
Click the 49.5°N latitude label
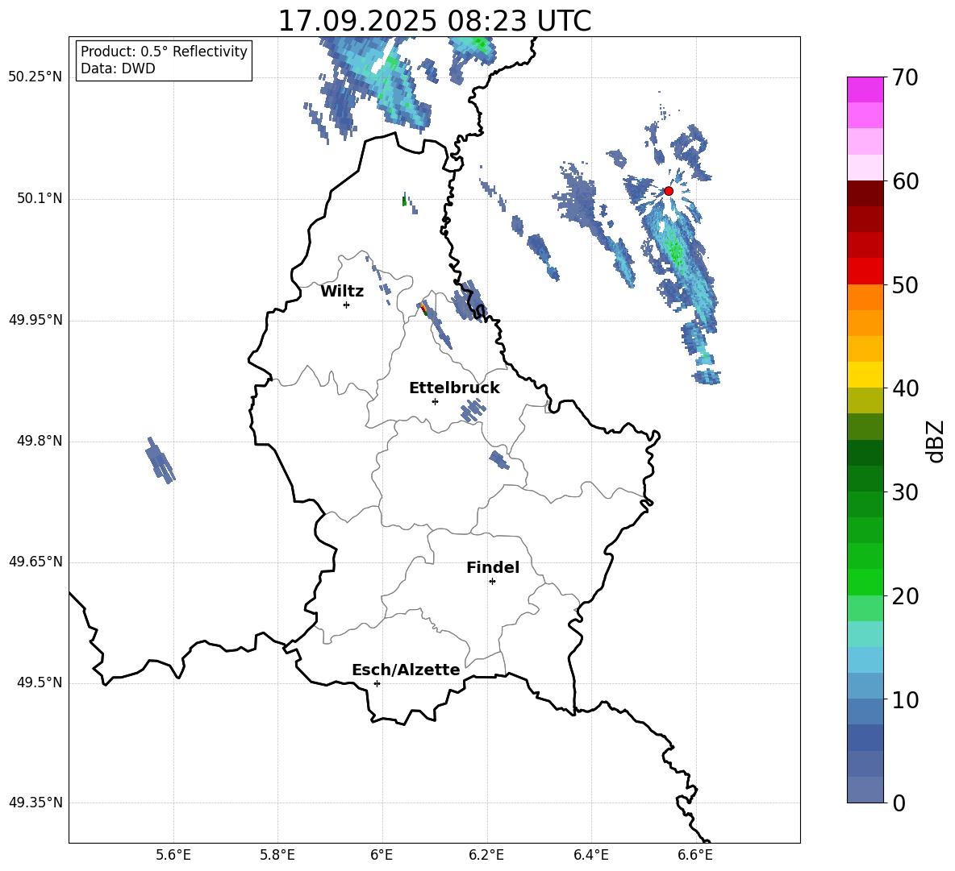(x=40, y=683)
